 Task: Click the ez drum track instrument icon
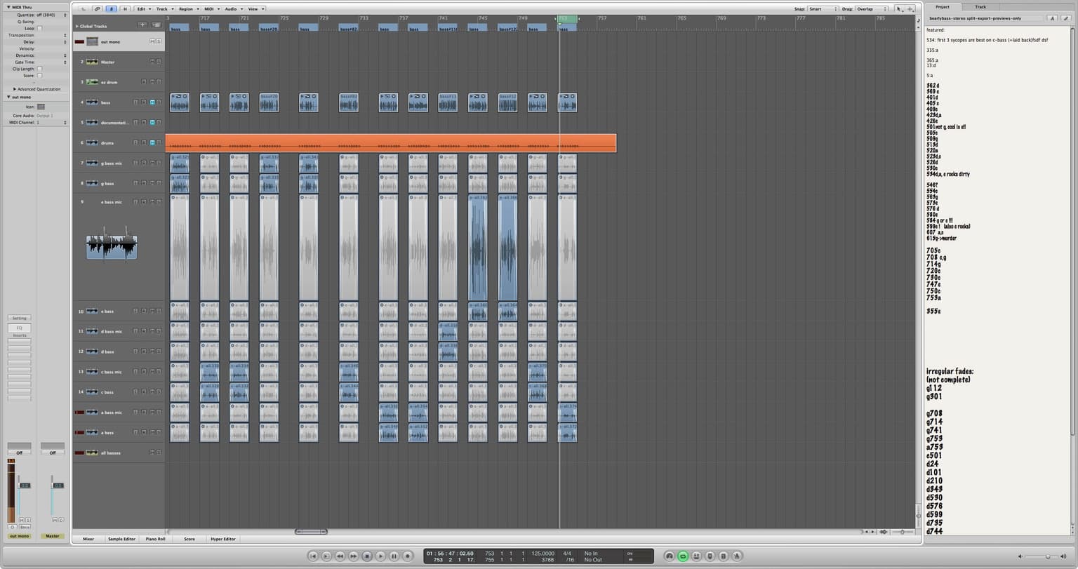[x=92, y=82]
